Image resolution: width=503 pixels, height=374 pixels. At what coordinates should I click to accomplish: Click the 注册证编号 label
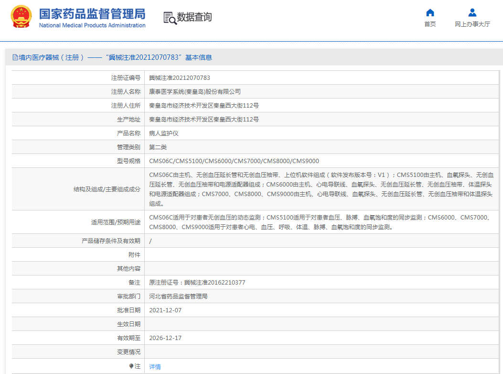126,78
